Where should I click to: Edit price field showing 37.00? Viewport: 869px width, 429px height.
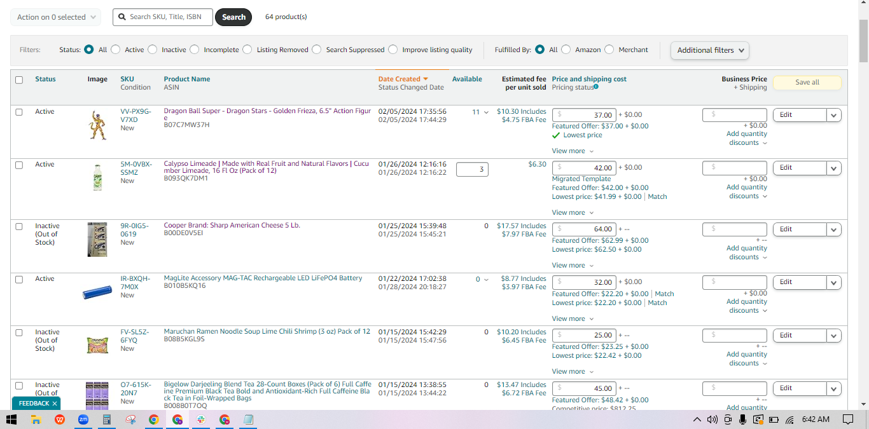[584, 115]
